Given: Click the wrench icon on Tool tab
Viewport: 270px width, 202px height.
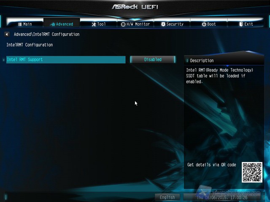Looking at the screenshot, I should coord(94,24).
